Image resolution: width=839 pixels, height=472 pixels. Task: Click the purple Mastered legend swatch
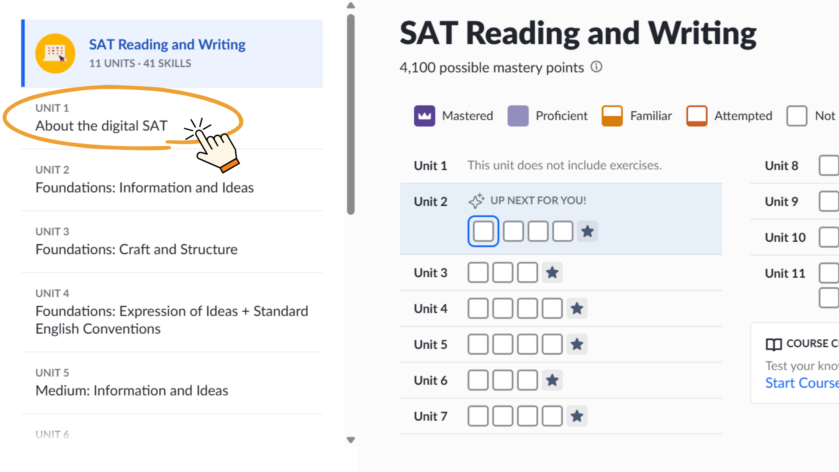[424, 116]
